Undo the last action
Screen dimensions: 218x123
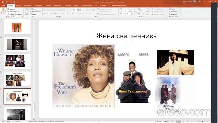(6, 2)
